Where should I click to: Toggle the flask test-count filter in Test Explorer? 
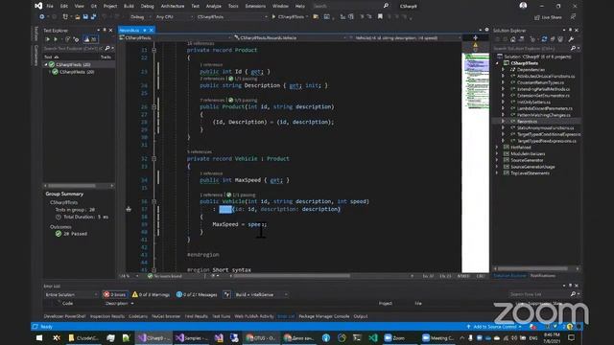[x=90, y=39]
